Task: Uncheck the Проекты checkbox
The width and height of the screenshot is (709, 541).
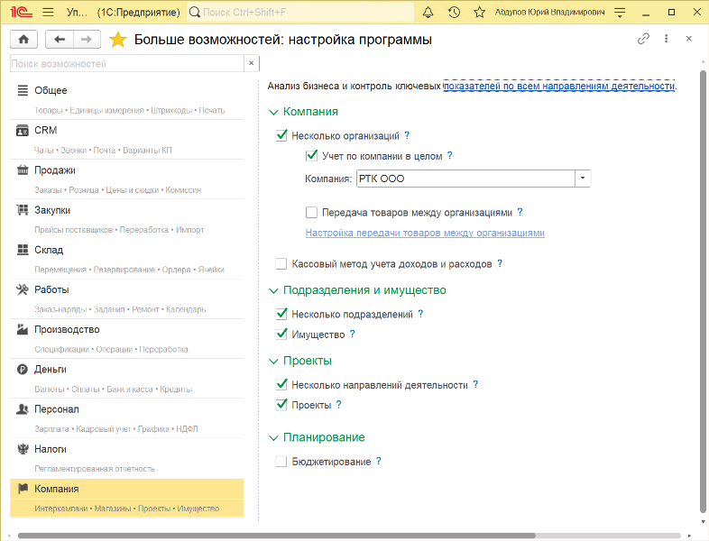Action: (x=281, y=405)
